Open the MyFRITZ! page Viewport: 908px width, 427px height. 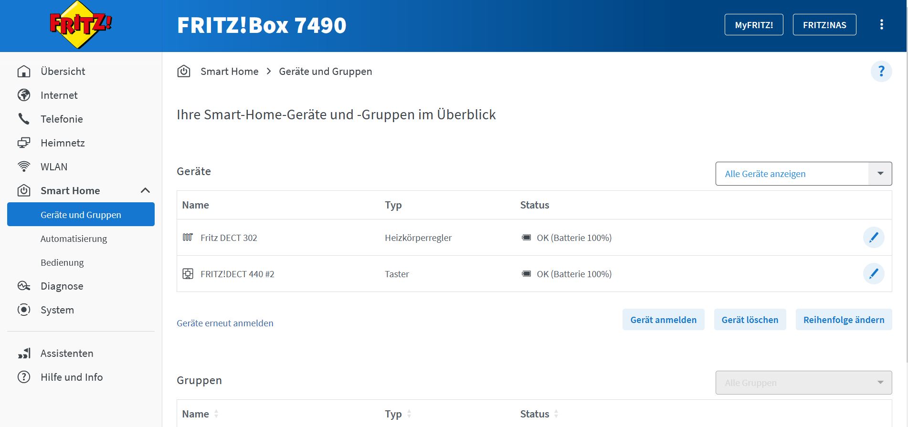(753, 25)
